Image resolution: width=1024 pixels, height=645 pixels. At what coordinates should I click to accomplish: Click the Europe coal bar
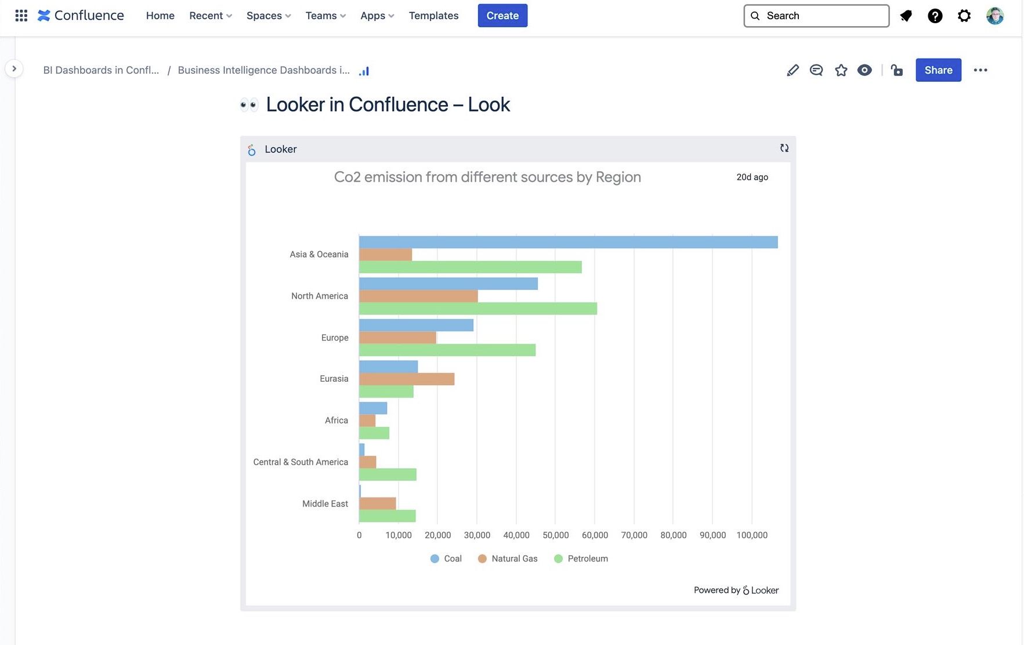417,325
